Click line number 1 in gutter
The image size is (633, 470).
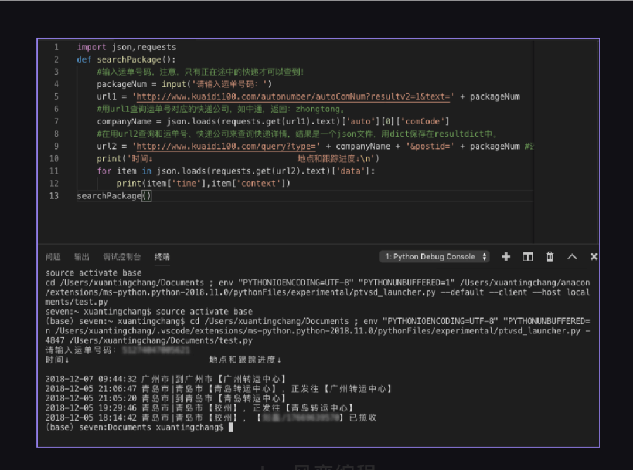click(56, 47)
